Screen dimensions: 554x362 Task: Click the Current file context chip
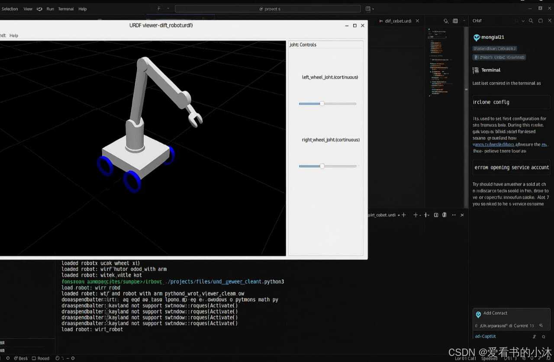coord(524,326)
